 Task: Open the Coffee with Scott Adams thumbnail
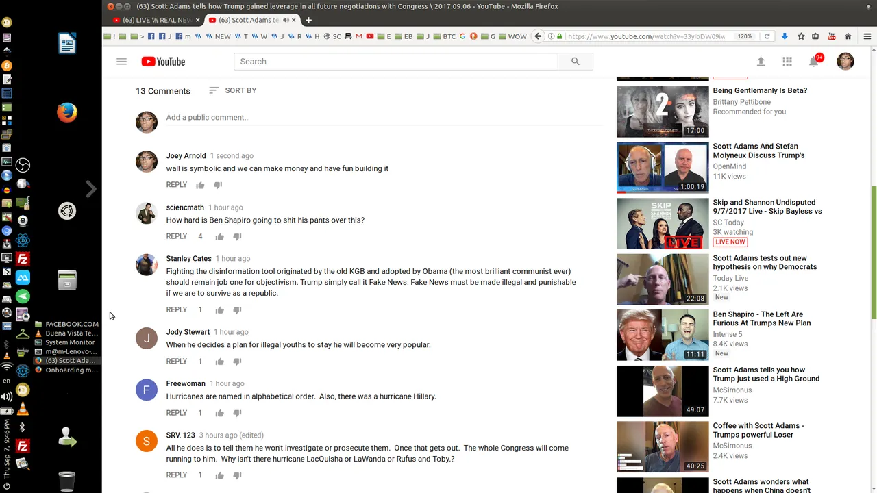click(663, 447)
